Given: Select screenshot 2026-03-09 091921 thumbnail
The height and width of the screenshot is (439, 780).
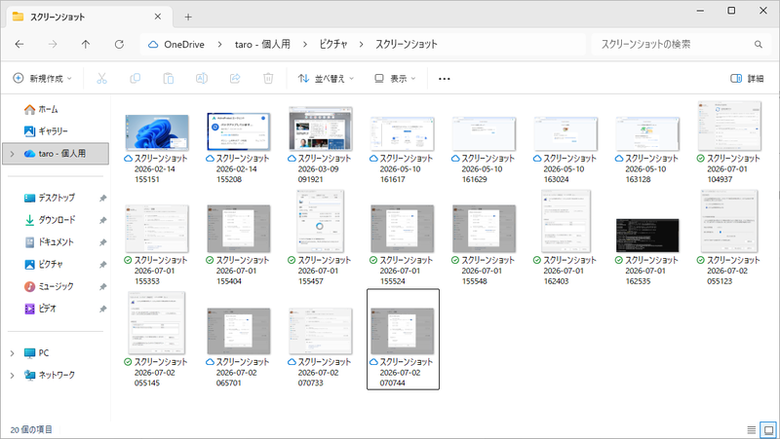Looking at the screenshot, I should (x=321, y=128).
